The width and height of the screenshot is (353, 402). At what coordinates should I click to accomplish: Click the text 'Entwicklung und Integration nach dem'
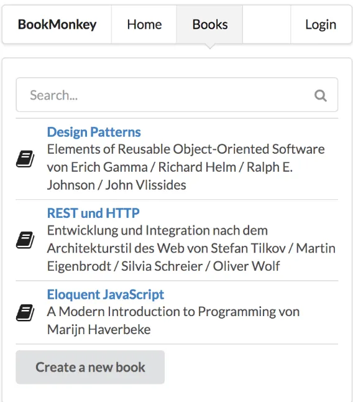tap(157, 230)
